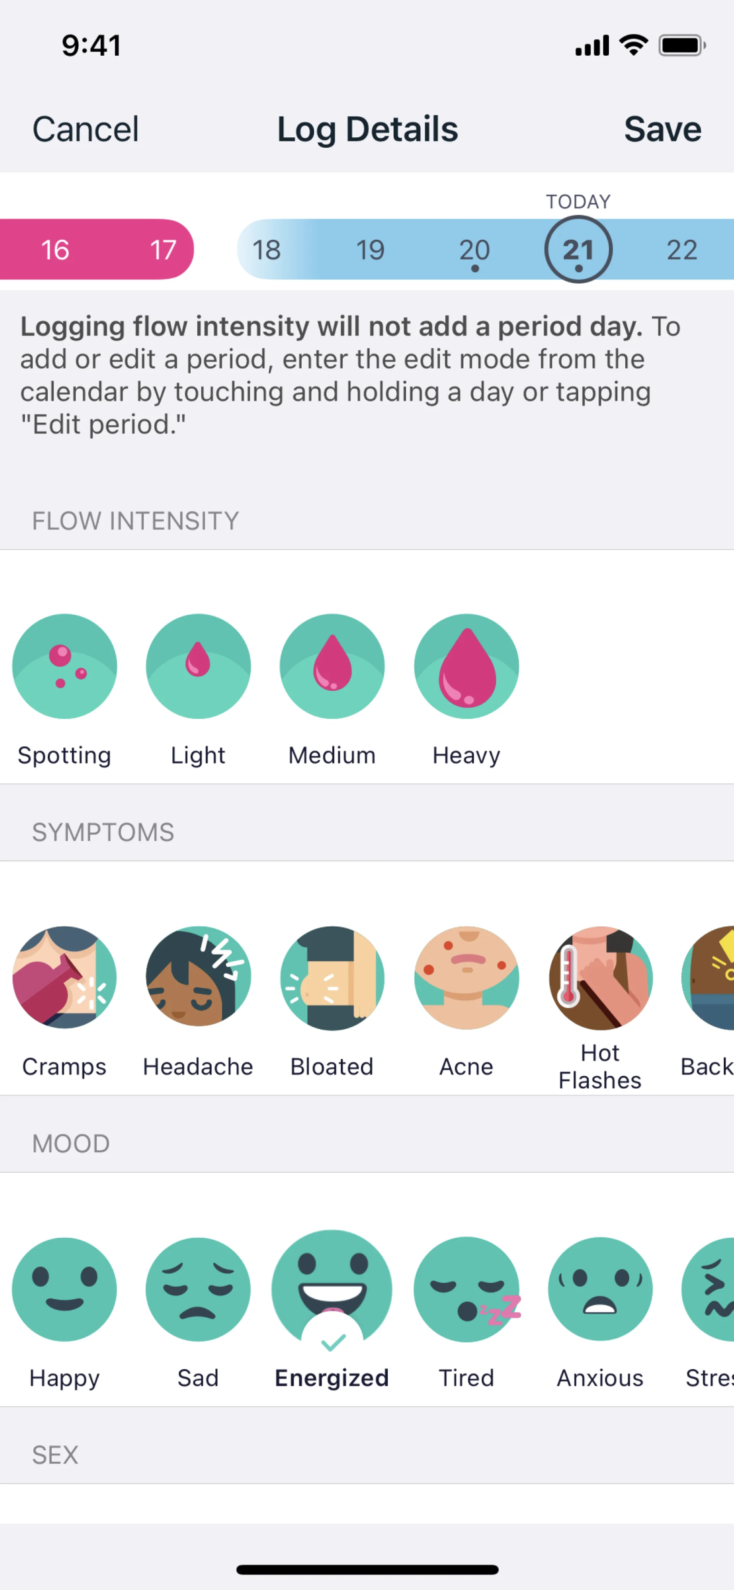Switch to day 20 in date strip
The height and width of the screenshot is (1590, 734).
tap(474, 250)
